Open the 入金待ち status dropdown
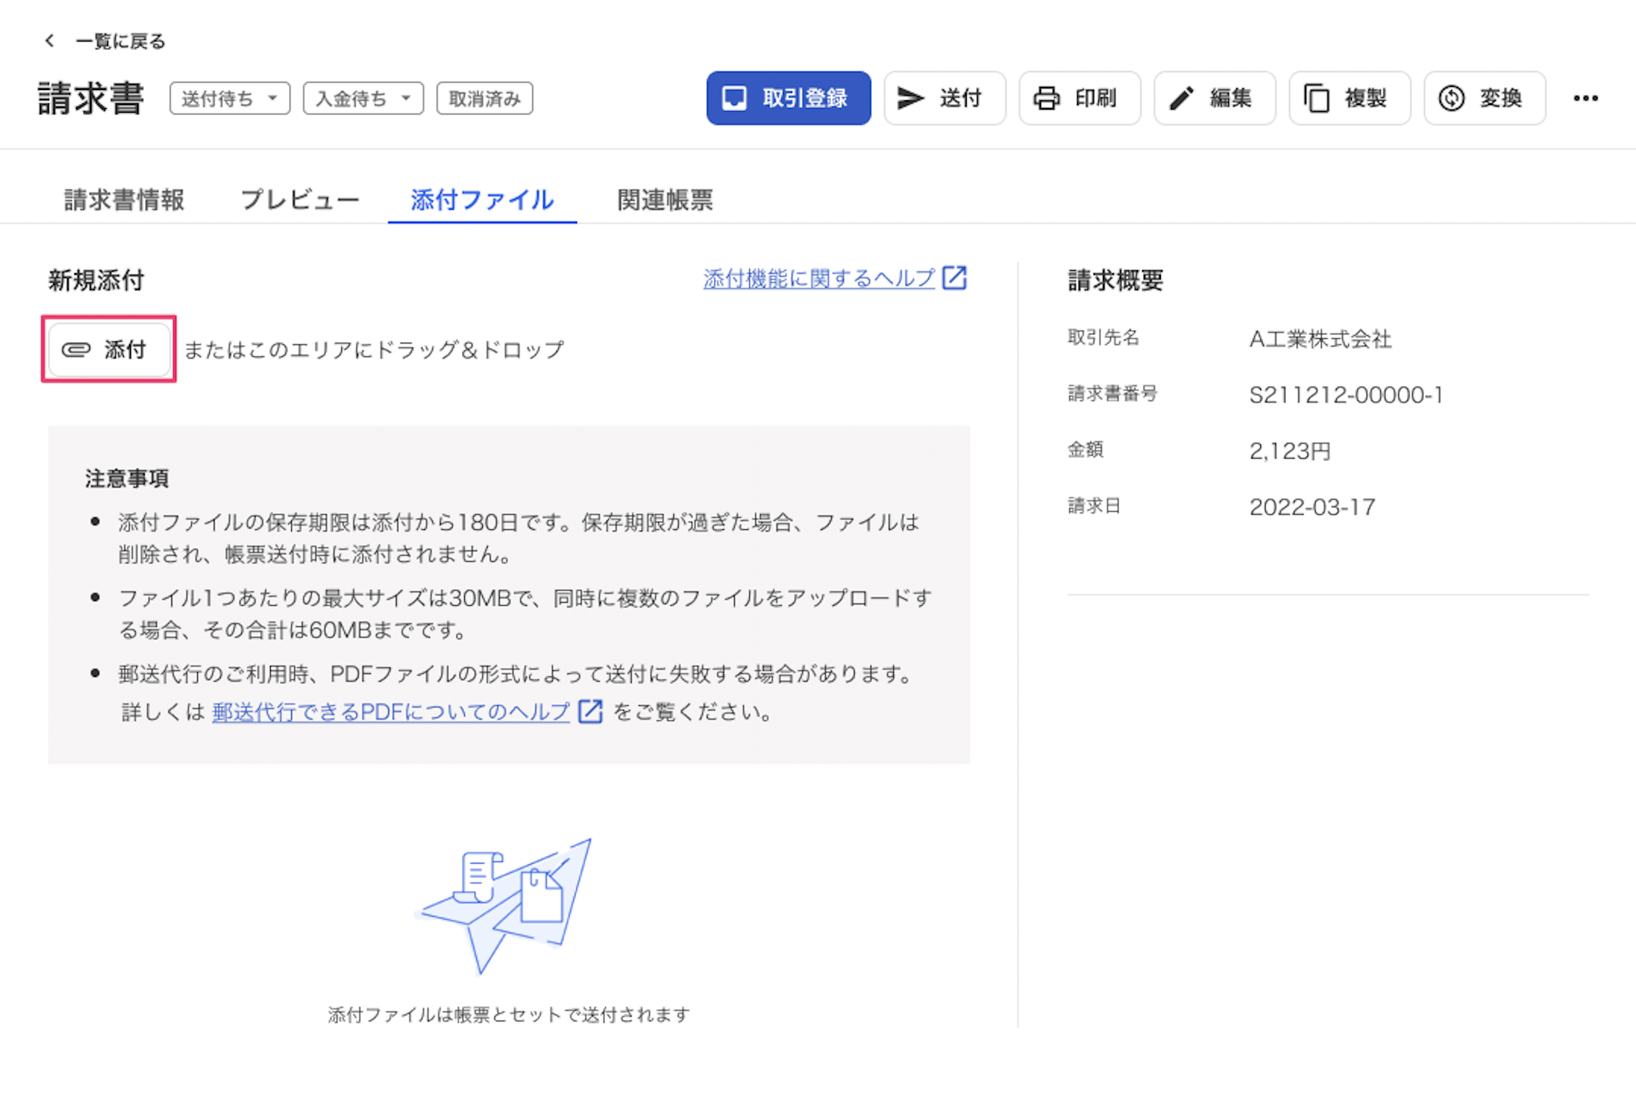 pyautogui.click(x=363, y=99)
